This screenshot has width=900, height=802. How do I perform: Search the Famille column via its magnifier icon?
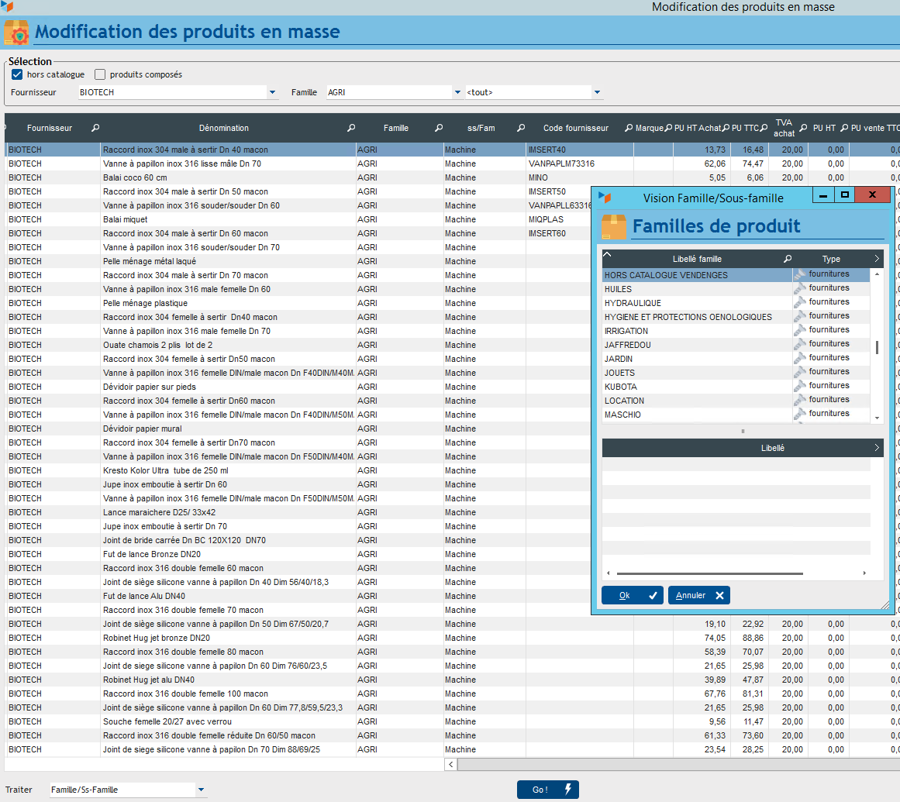tap(439, 128)
